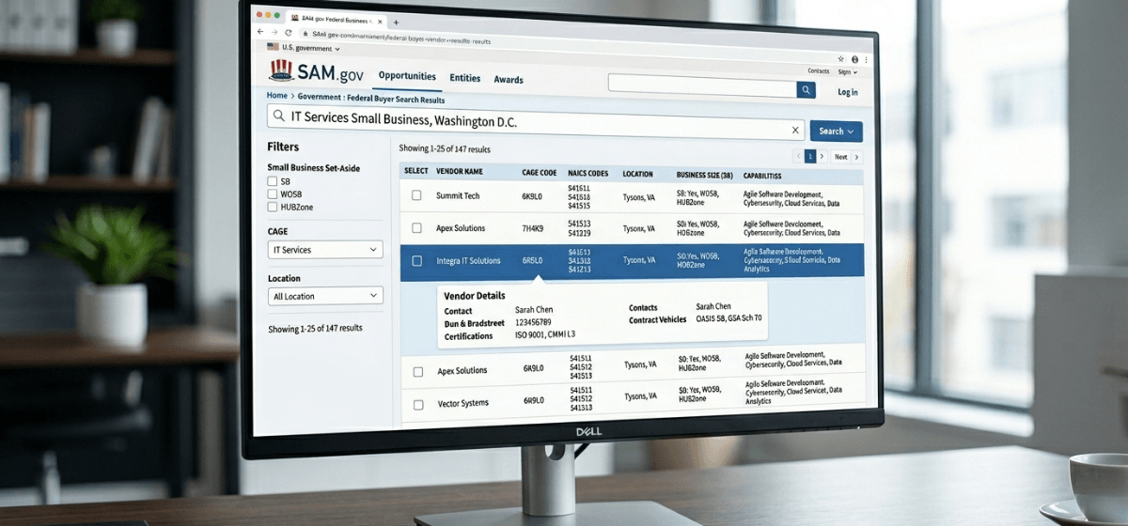
Task: Toggle the WOSB set-aside checkbox
Action: pos(273,194)
